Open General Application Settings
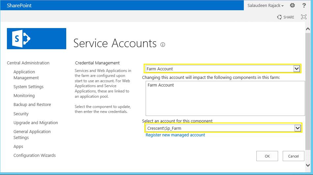This screenshot has height=175, width=313. [x=32, y=135]
